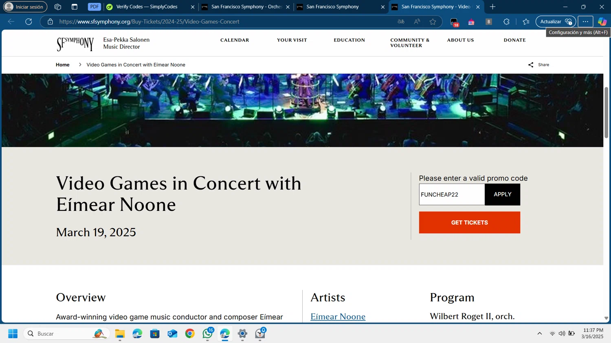Open the Education menu
This screenshot has width=611, height=343.
[x=349, y=40]
